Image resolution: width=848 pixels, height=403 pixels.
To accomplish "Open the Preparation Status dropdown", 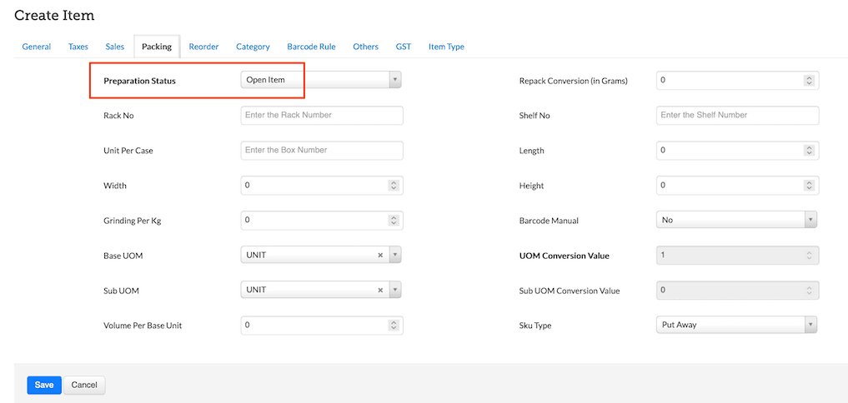I will (x=321, y=80).
